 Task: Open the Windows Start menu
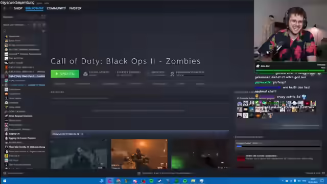click(x=5, y=181)
